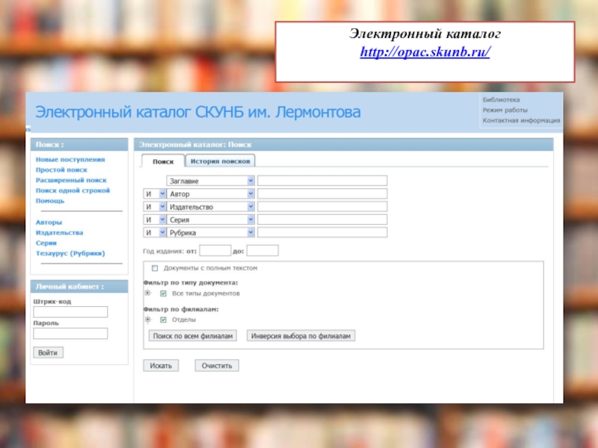
Task: Switch to История поисков tab
Action: [219, 161]
